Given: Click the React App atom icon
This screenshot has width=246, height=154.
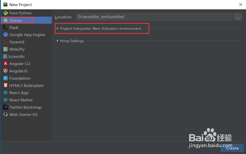Looking at the screenshot, I should [6, 93].
